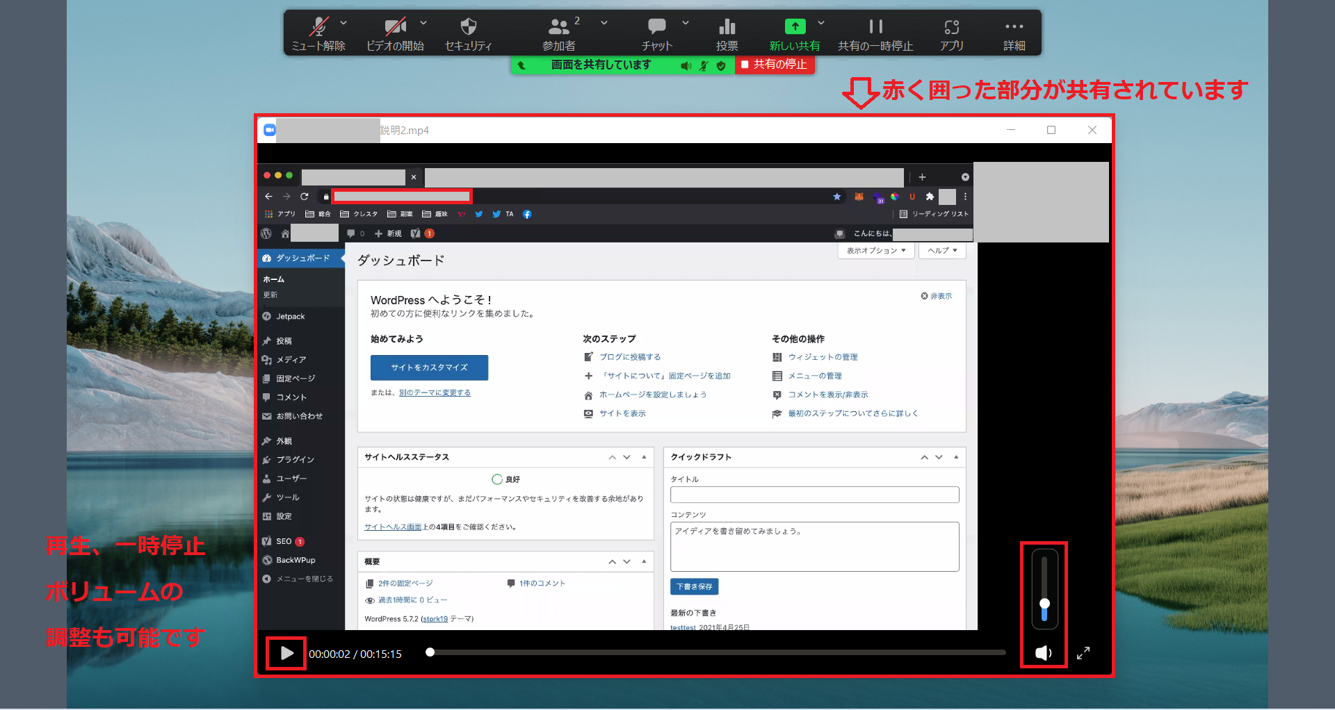Click the video timeline progress bar
1335x710 pixels.
point(716,653)
